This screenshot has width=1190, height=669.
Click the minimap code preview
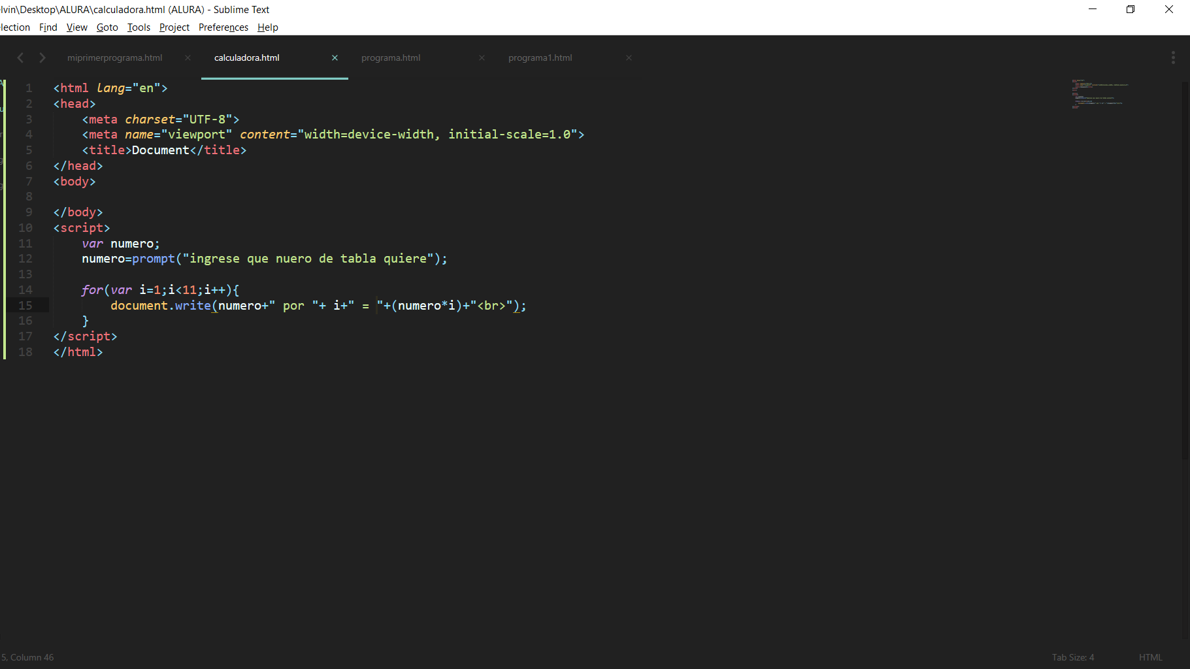click(1100, 94)
